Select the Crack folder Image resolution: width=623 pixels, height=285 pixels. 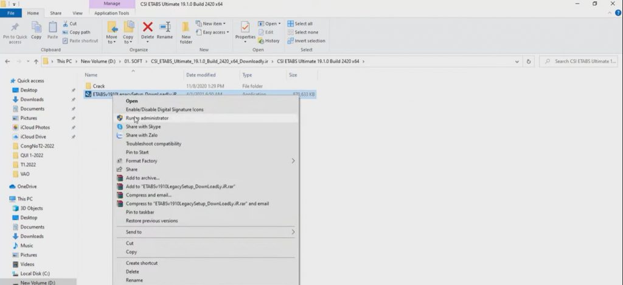pyautogui.click(x=99, y=86)
